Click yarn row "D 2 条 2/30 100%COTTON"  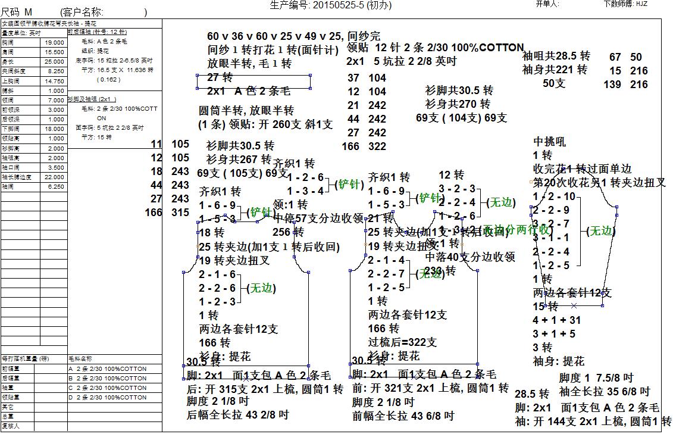tap(107, 398)
